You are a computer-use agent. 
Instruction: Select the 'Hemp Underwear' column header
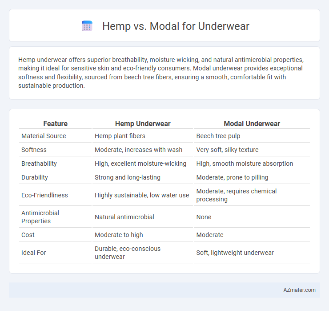(x=143, y=124)
